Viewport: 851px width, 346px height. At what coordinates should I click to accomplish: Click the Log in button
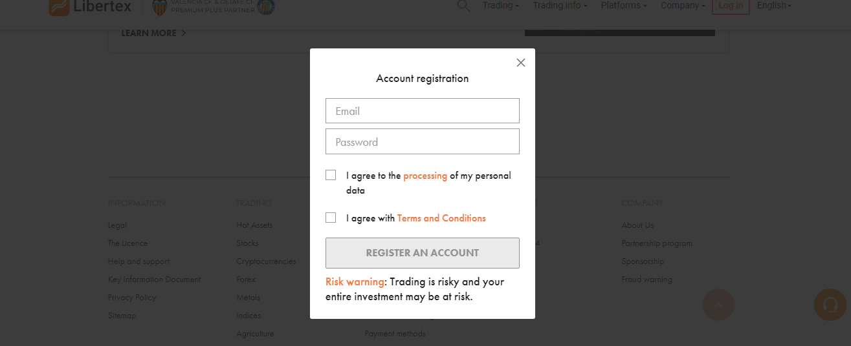[x=731, y=6]
